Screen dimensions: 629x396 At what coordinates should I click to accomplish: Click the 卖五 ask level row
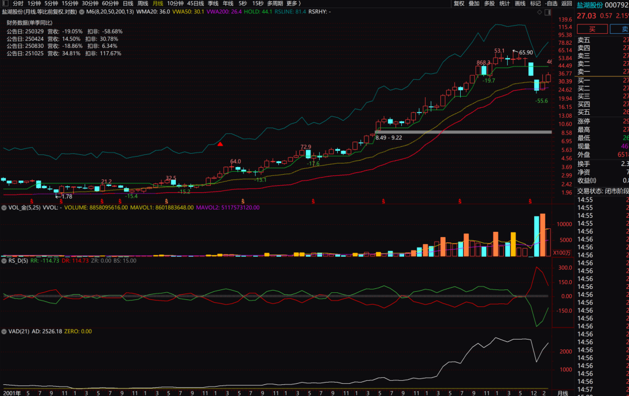point(603,40)
